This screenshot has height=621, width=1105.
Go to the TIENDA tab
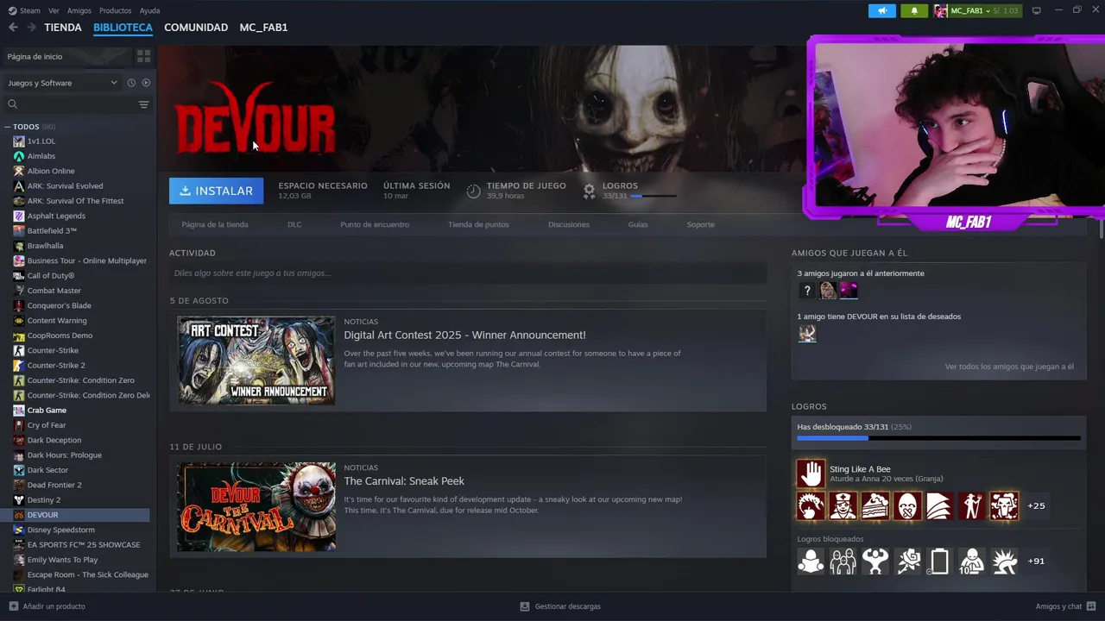pos(63,28)
